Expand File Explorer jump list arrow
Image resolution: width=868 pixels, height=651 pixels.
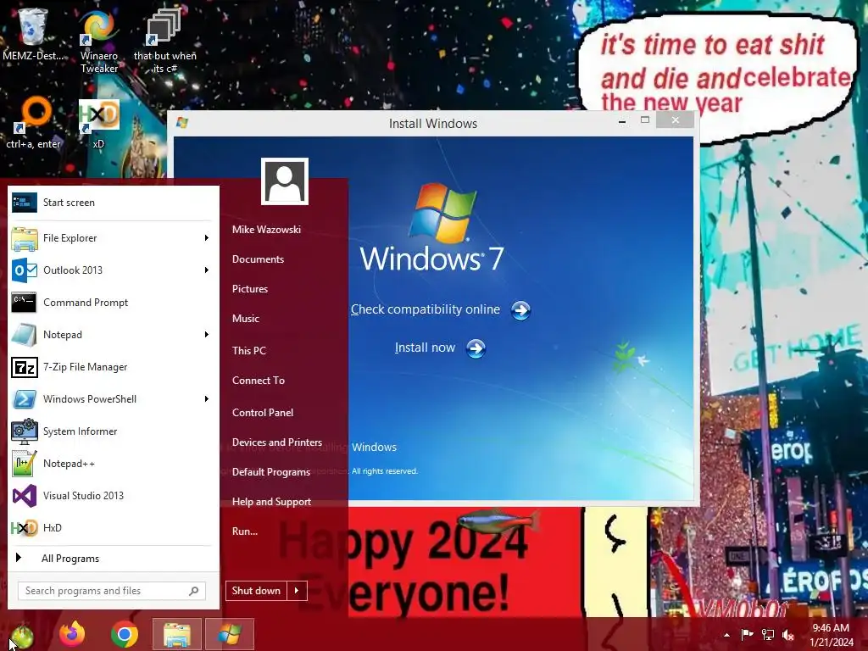pos(207,238)
